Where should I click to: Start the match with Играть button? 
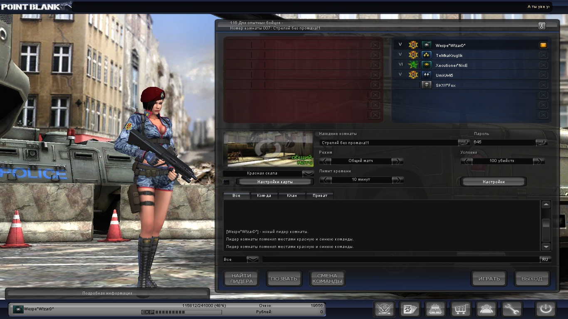click(489, 279)
